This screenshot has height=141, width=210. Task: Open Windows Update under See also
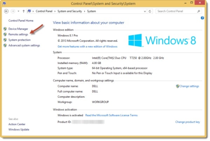(x=19, y=129)
